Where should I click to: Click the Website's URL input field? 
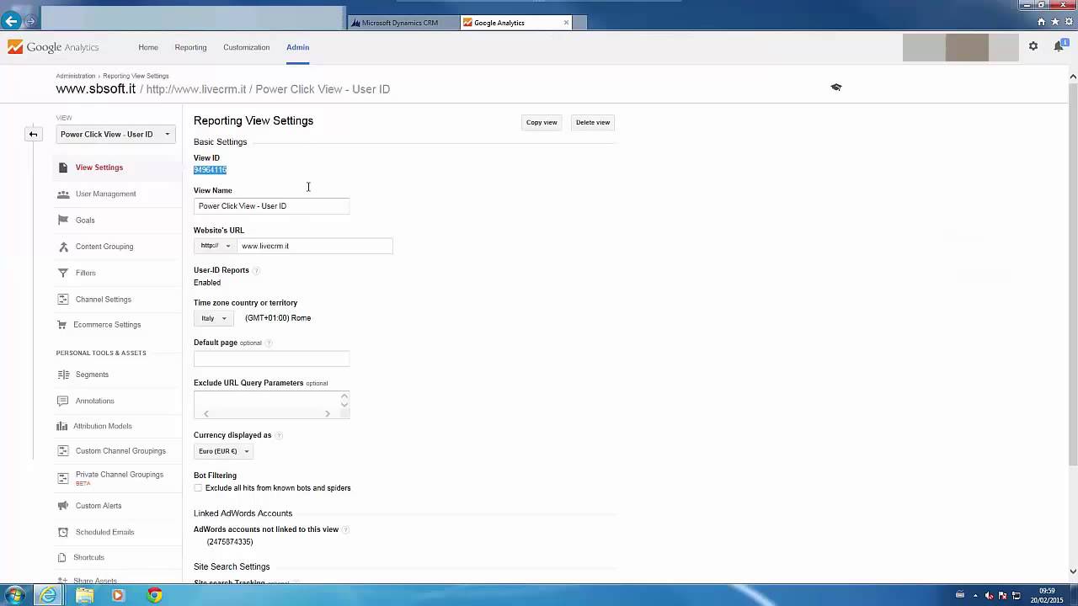tap(315, 246)
